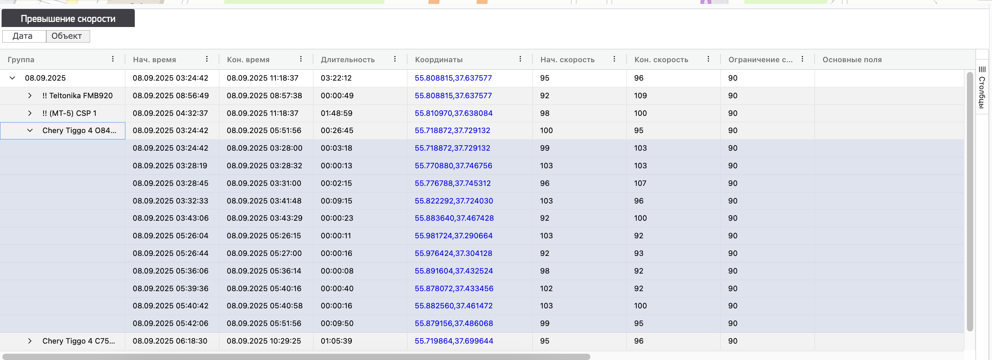The height and width of the screenshot is (360, 992).
Task: Switch grouping to Объект
Action: pos(67,36)
